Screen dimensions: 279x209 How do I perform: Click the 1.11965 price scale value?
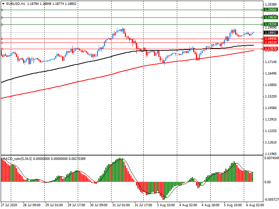[x=271, y=154]
